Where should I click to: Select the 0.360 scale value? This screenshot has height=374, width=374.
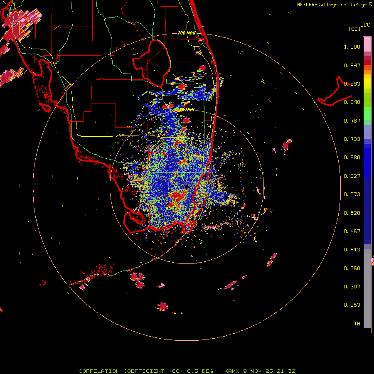tap(352, 268)
